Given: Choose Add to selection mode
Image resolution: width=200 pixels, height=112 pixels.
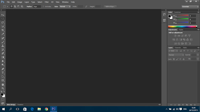Looking at the screenshot, I should [x=15, y=7].
